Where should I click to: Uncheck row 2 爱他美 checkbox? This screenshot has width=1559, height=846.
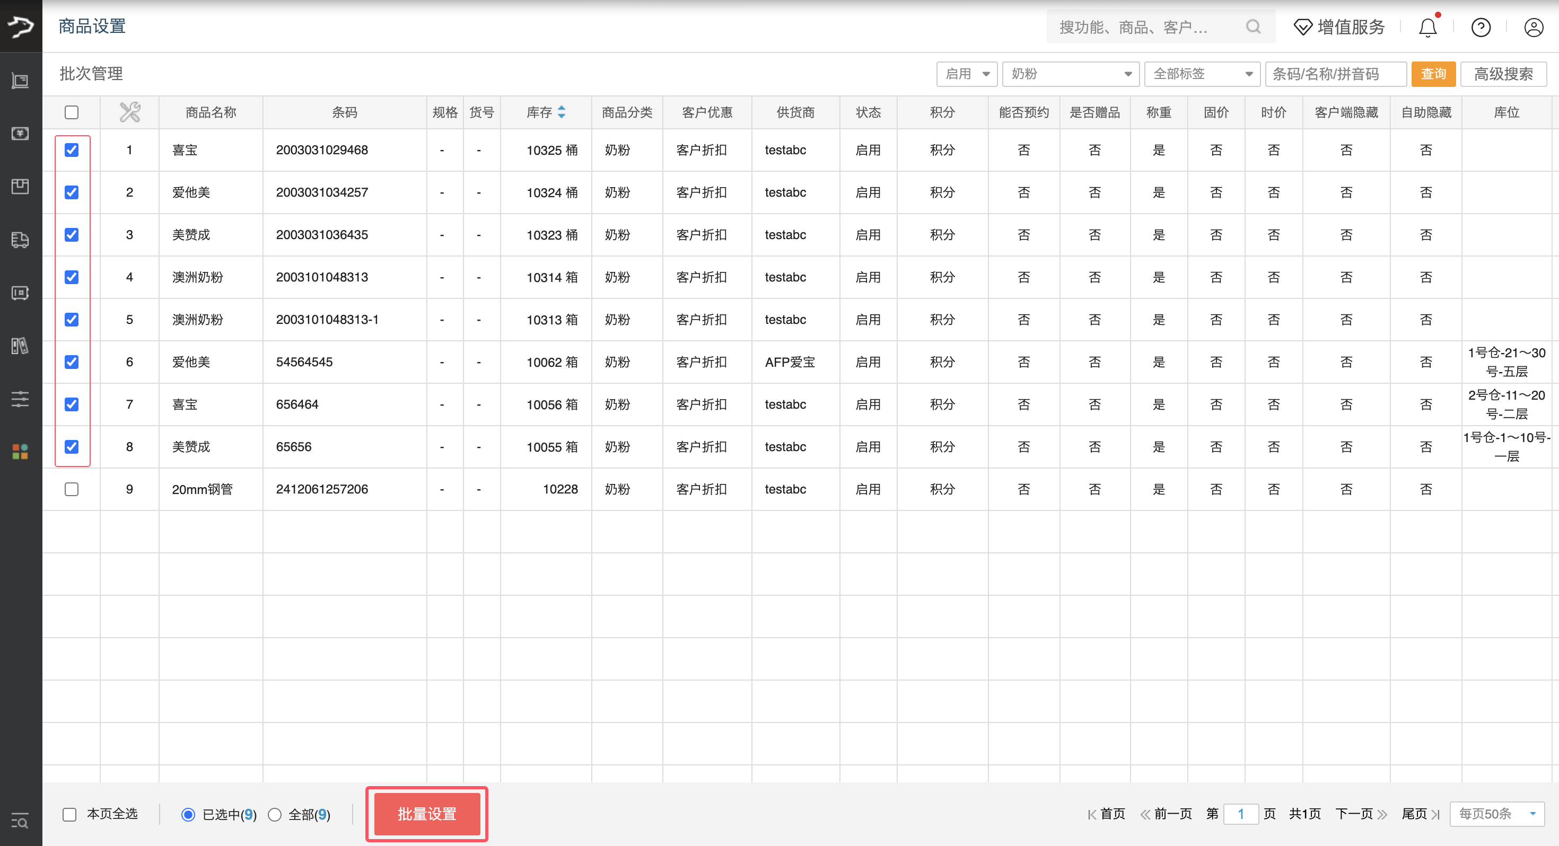[x=72, y=192]
